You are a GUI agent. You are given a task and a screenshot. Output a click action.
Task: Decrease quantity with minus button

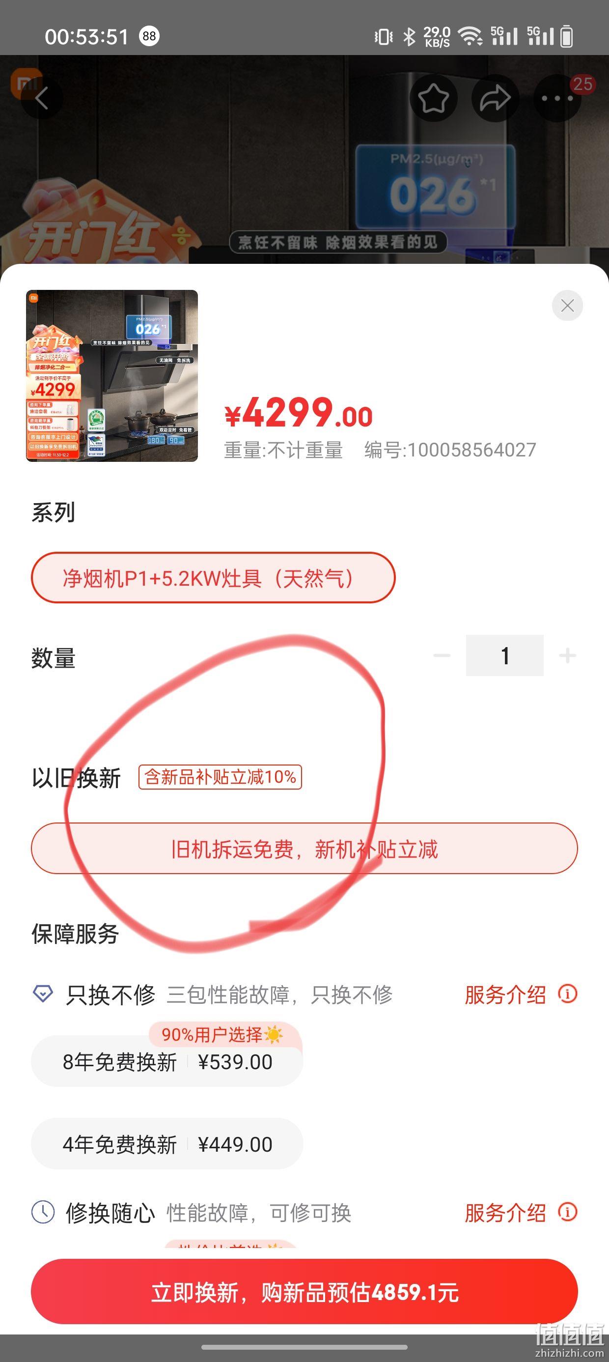point(442,655)
